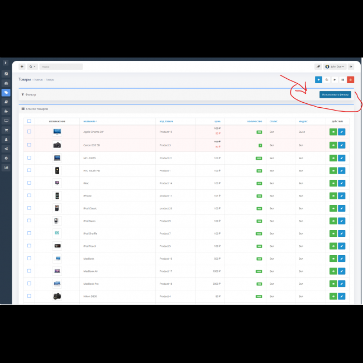Click the blue edit pencil for MacBook Air
This screenshot has width=363, height=363.
342,271
